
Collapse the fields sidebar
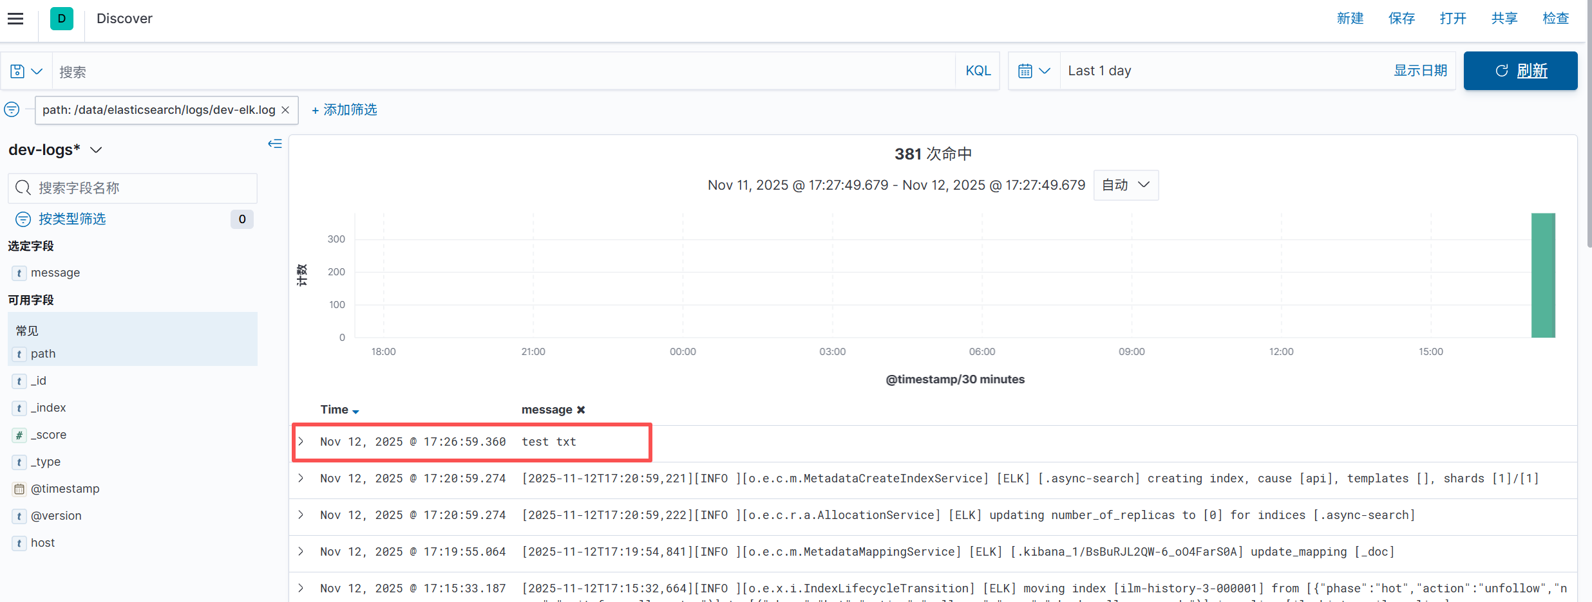click(275, 143)
